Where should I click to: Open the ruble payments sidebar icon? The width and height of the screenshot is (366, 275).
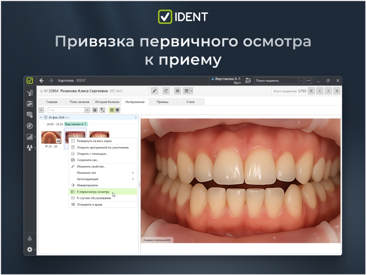(30, 126)
